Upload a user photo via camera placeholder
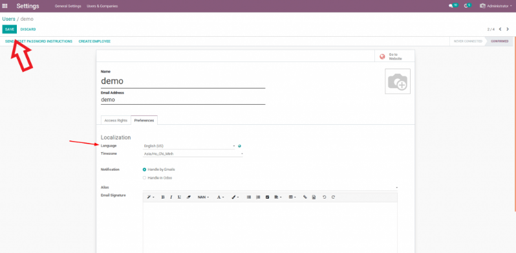The height and width of the screenshot is (253, 516). click(x=398, y=82)
